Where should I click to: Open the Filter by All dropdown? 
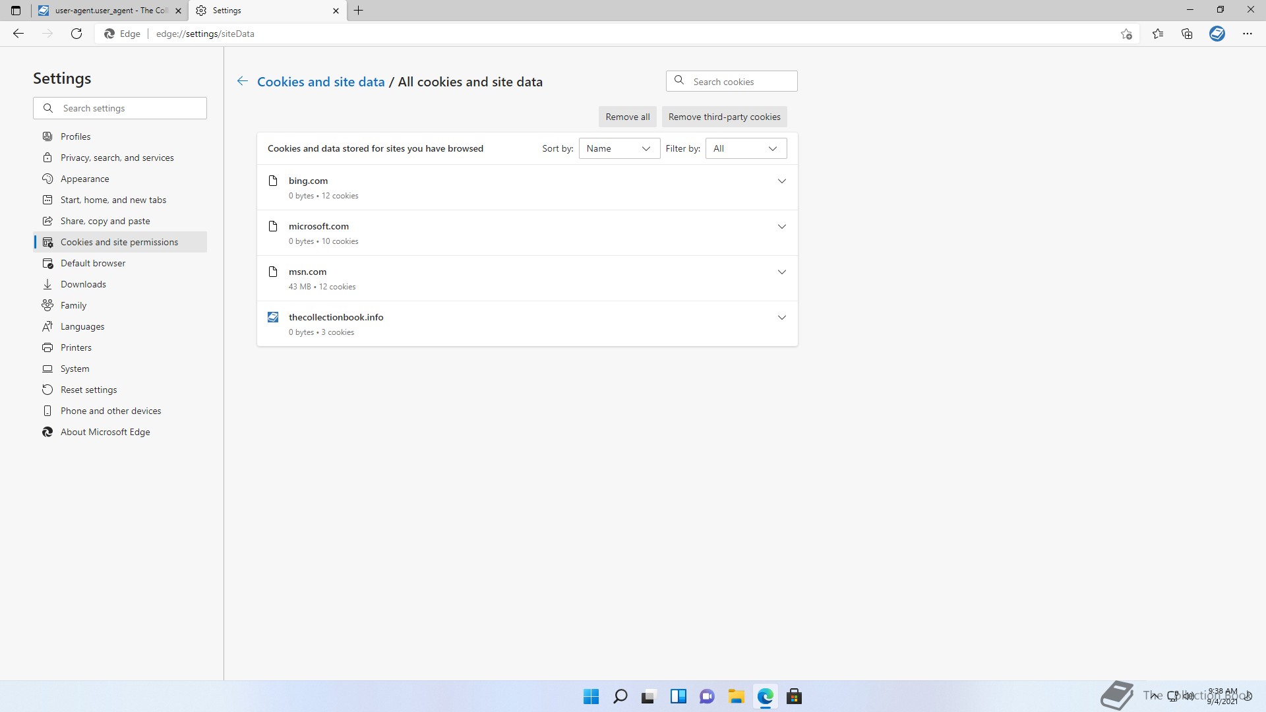746,148
